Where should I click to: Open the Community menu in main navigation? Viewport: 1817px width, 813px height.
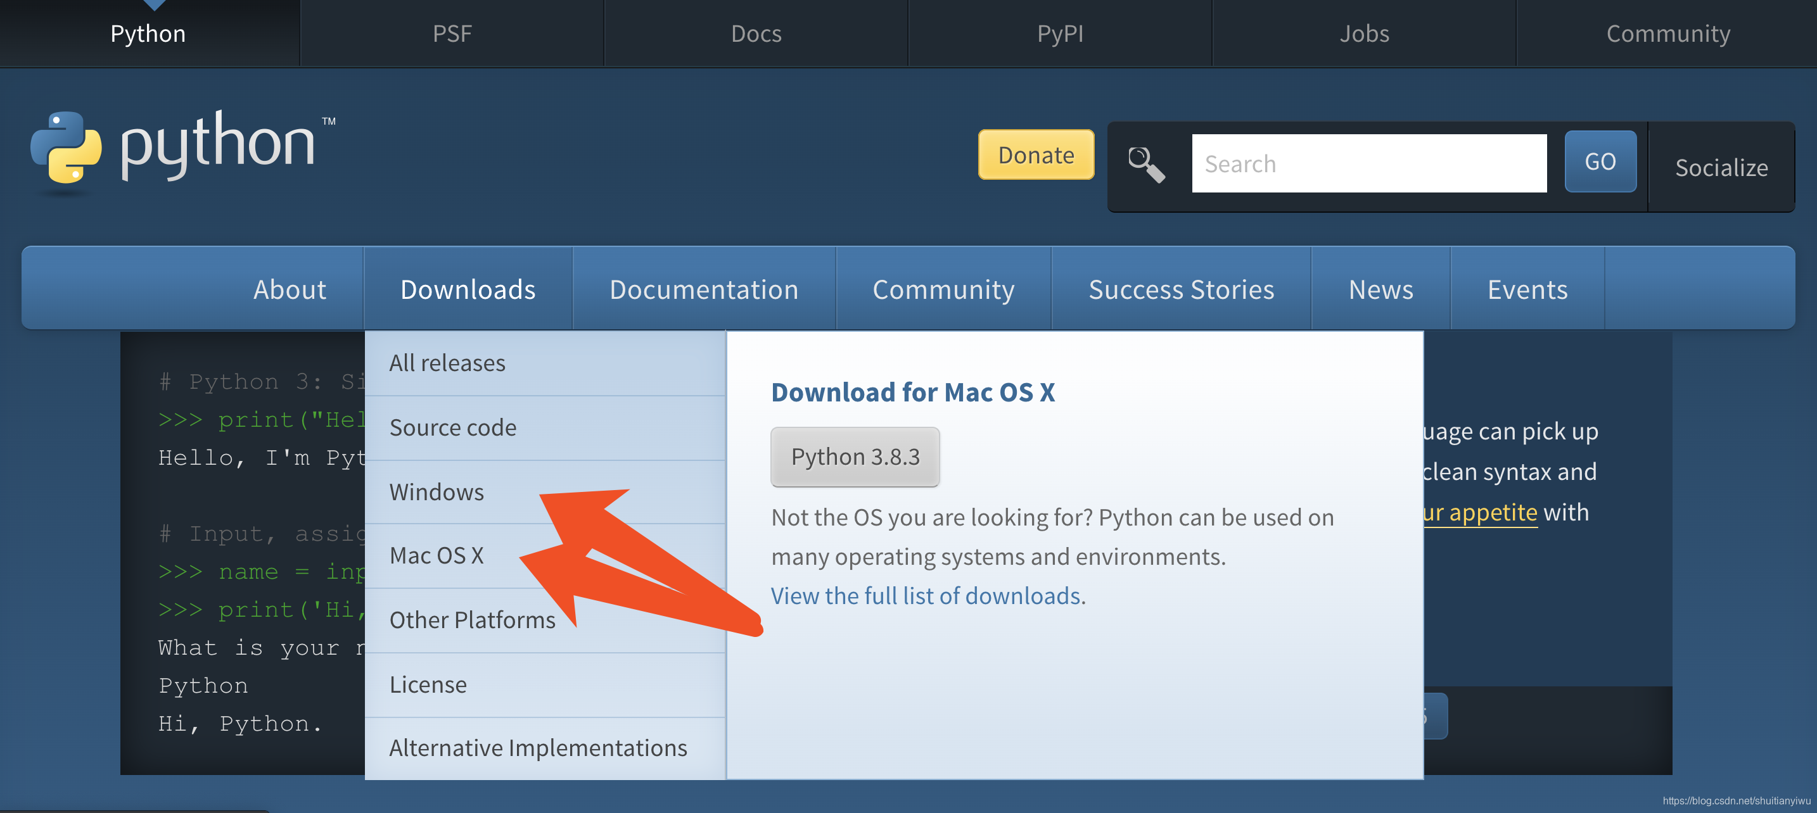(x=943, y=289)
